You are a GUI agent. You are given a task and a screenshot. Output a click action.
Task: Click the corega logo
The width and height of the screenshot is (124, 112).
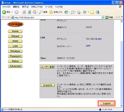15,24
